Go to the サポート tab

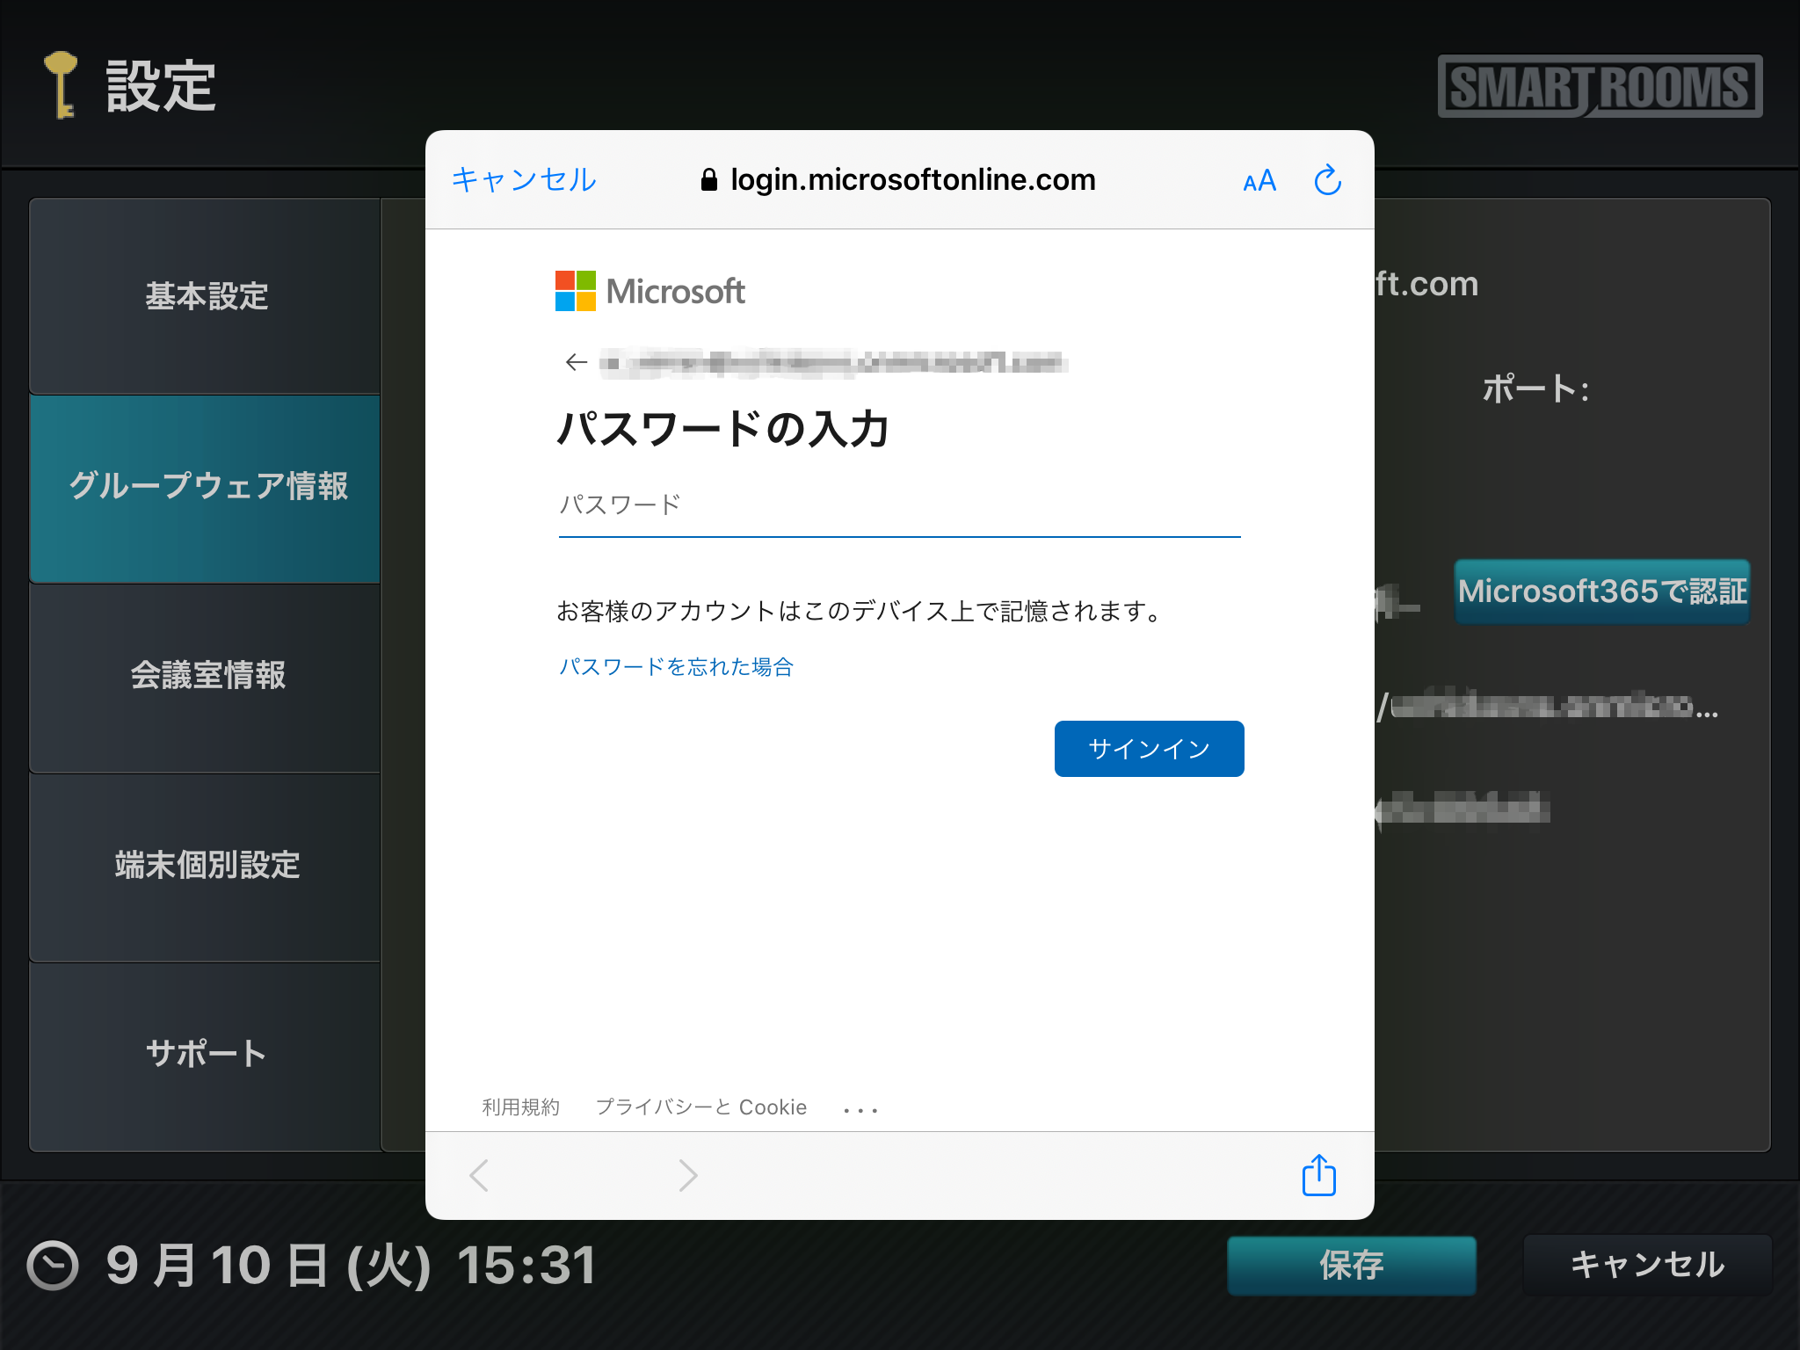point(206,1053)
